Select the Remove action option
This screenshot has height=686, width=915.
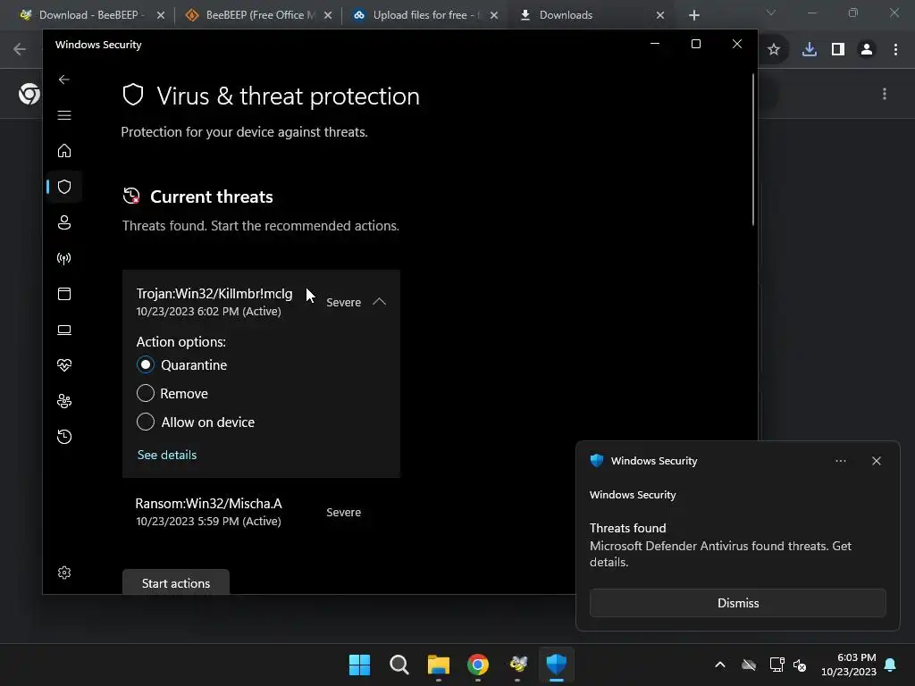coord(146,393)
